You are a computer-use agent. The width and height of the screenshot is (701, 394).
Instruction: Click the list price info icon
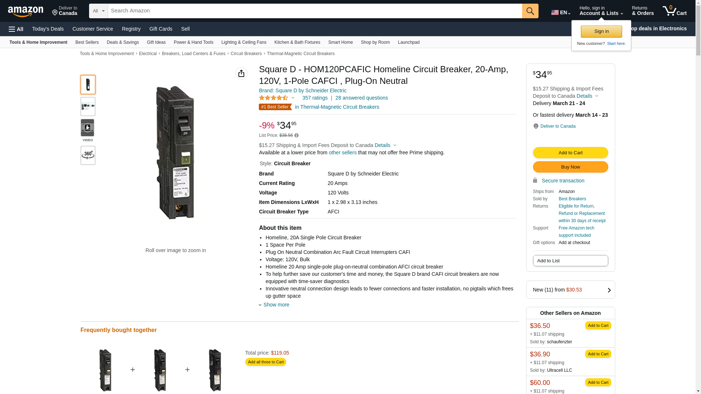click(x=296, y=136)
